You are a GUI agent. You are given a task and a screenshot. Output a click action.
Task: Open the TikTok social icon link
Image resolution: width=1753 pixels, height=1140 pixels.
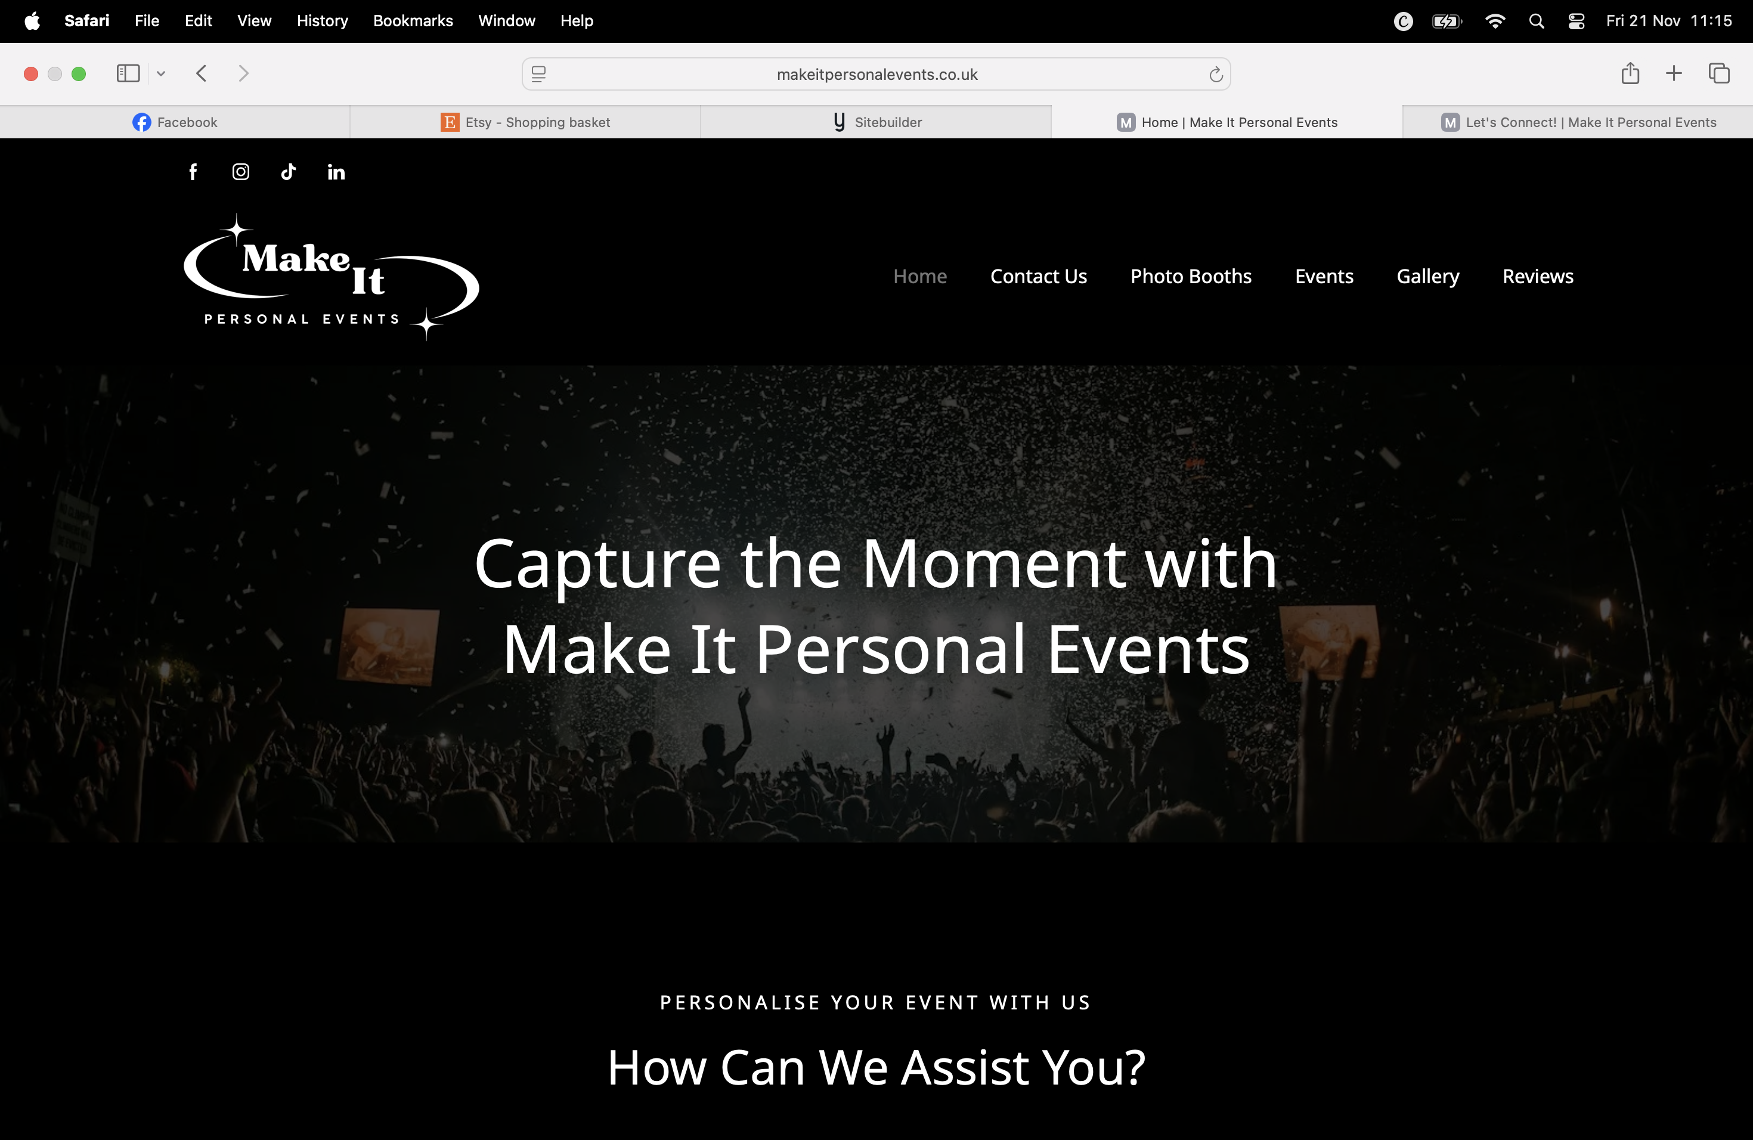[x=288, y=172]
